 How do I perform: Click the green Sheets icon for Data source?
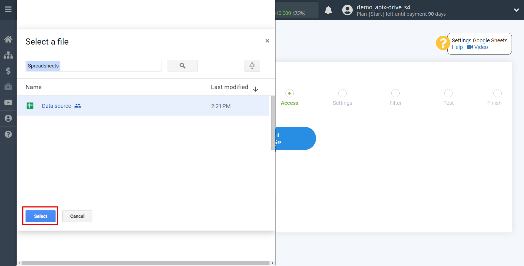30,106
